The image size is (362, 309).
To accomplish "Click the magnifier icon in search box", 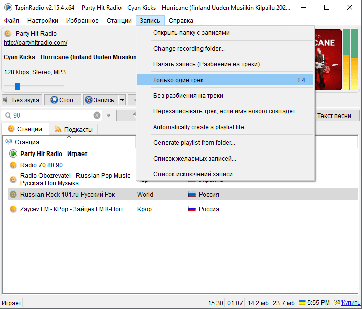I will pos(8,115).
